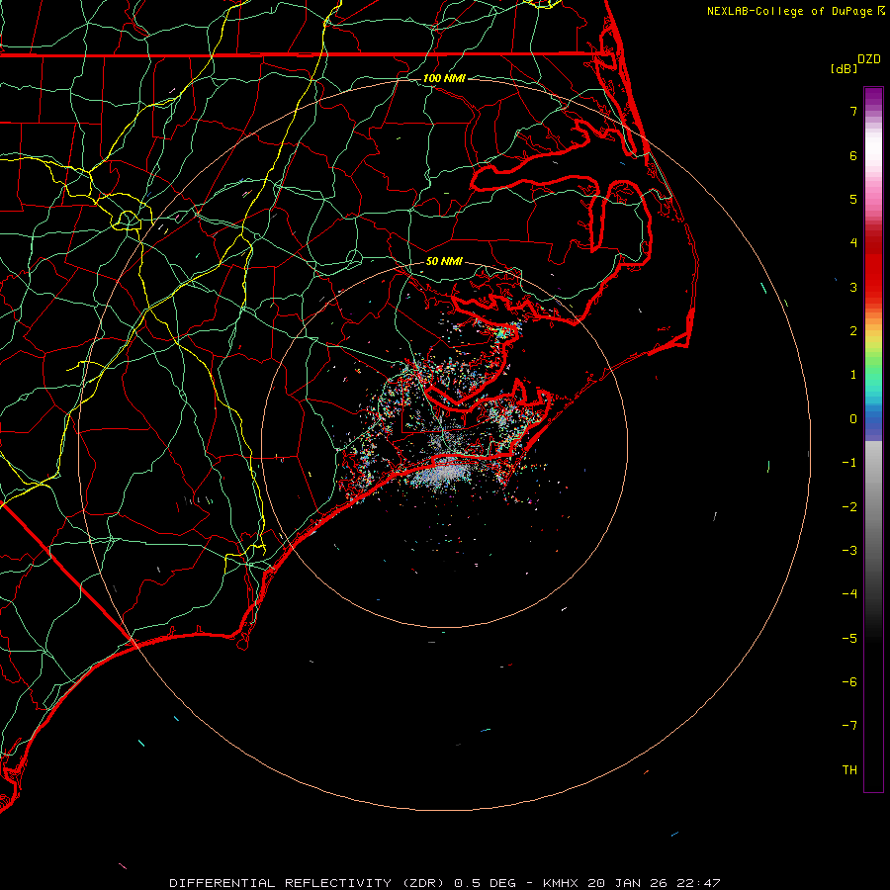The width and height of the screenshot is (890, 890).
Task: Click the KMHX radar site identifier
Action: click(561, 883)
